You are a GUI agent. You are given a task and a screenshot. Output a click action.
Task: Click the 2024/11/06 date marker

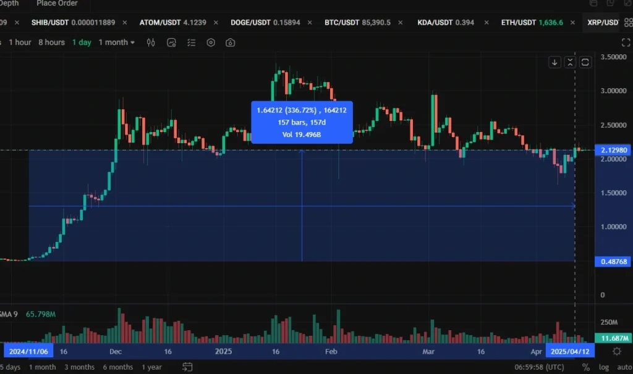(28, 351)
